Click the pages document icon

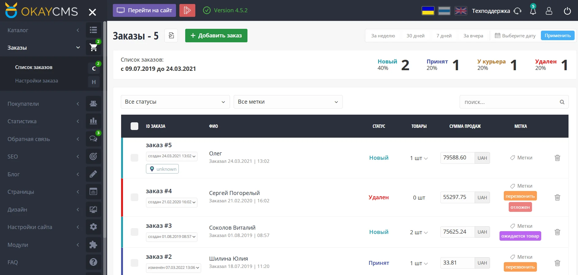[93, 192]
